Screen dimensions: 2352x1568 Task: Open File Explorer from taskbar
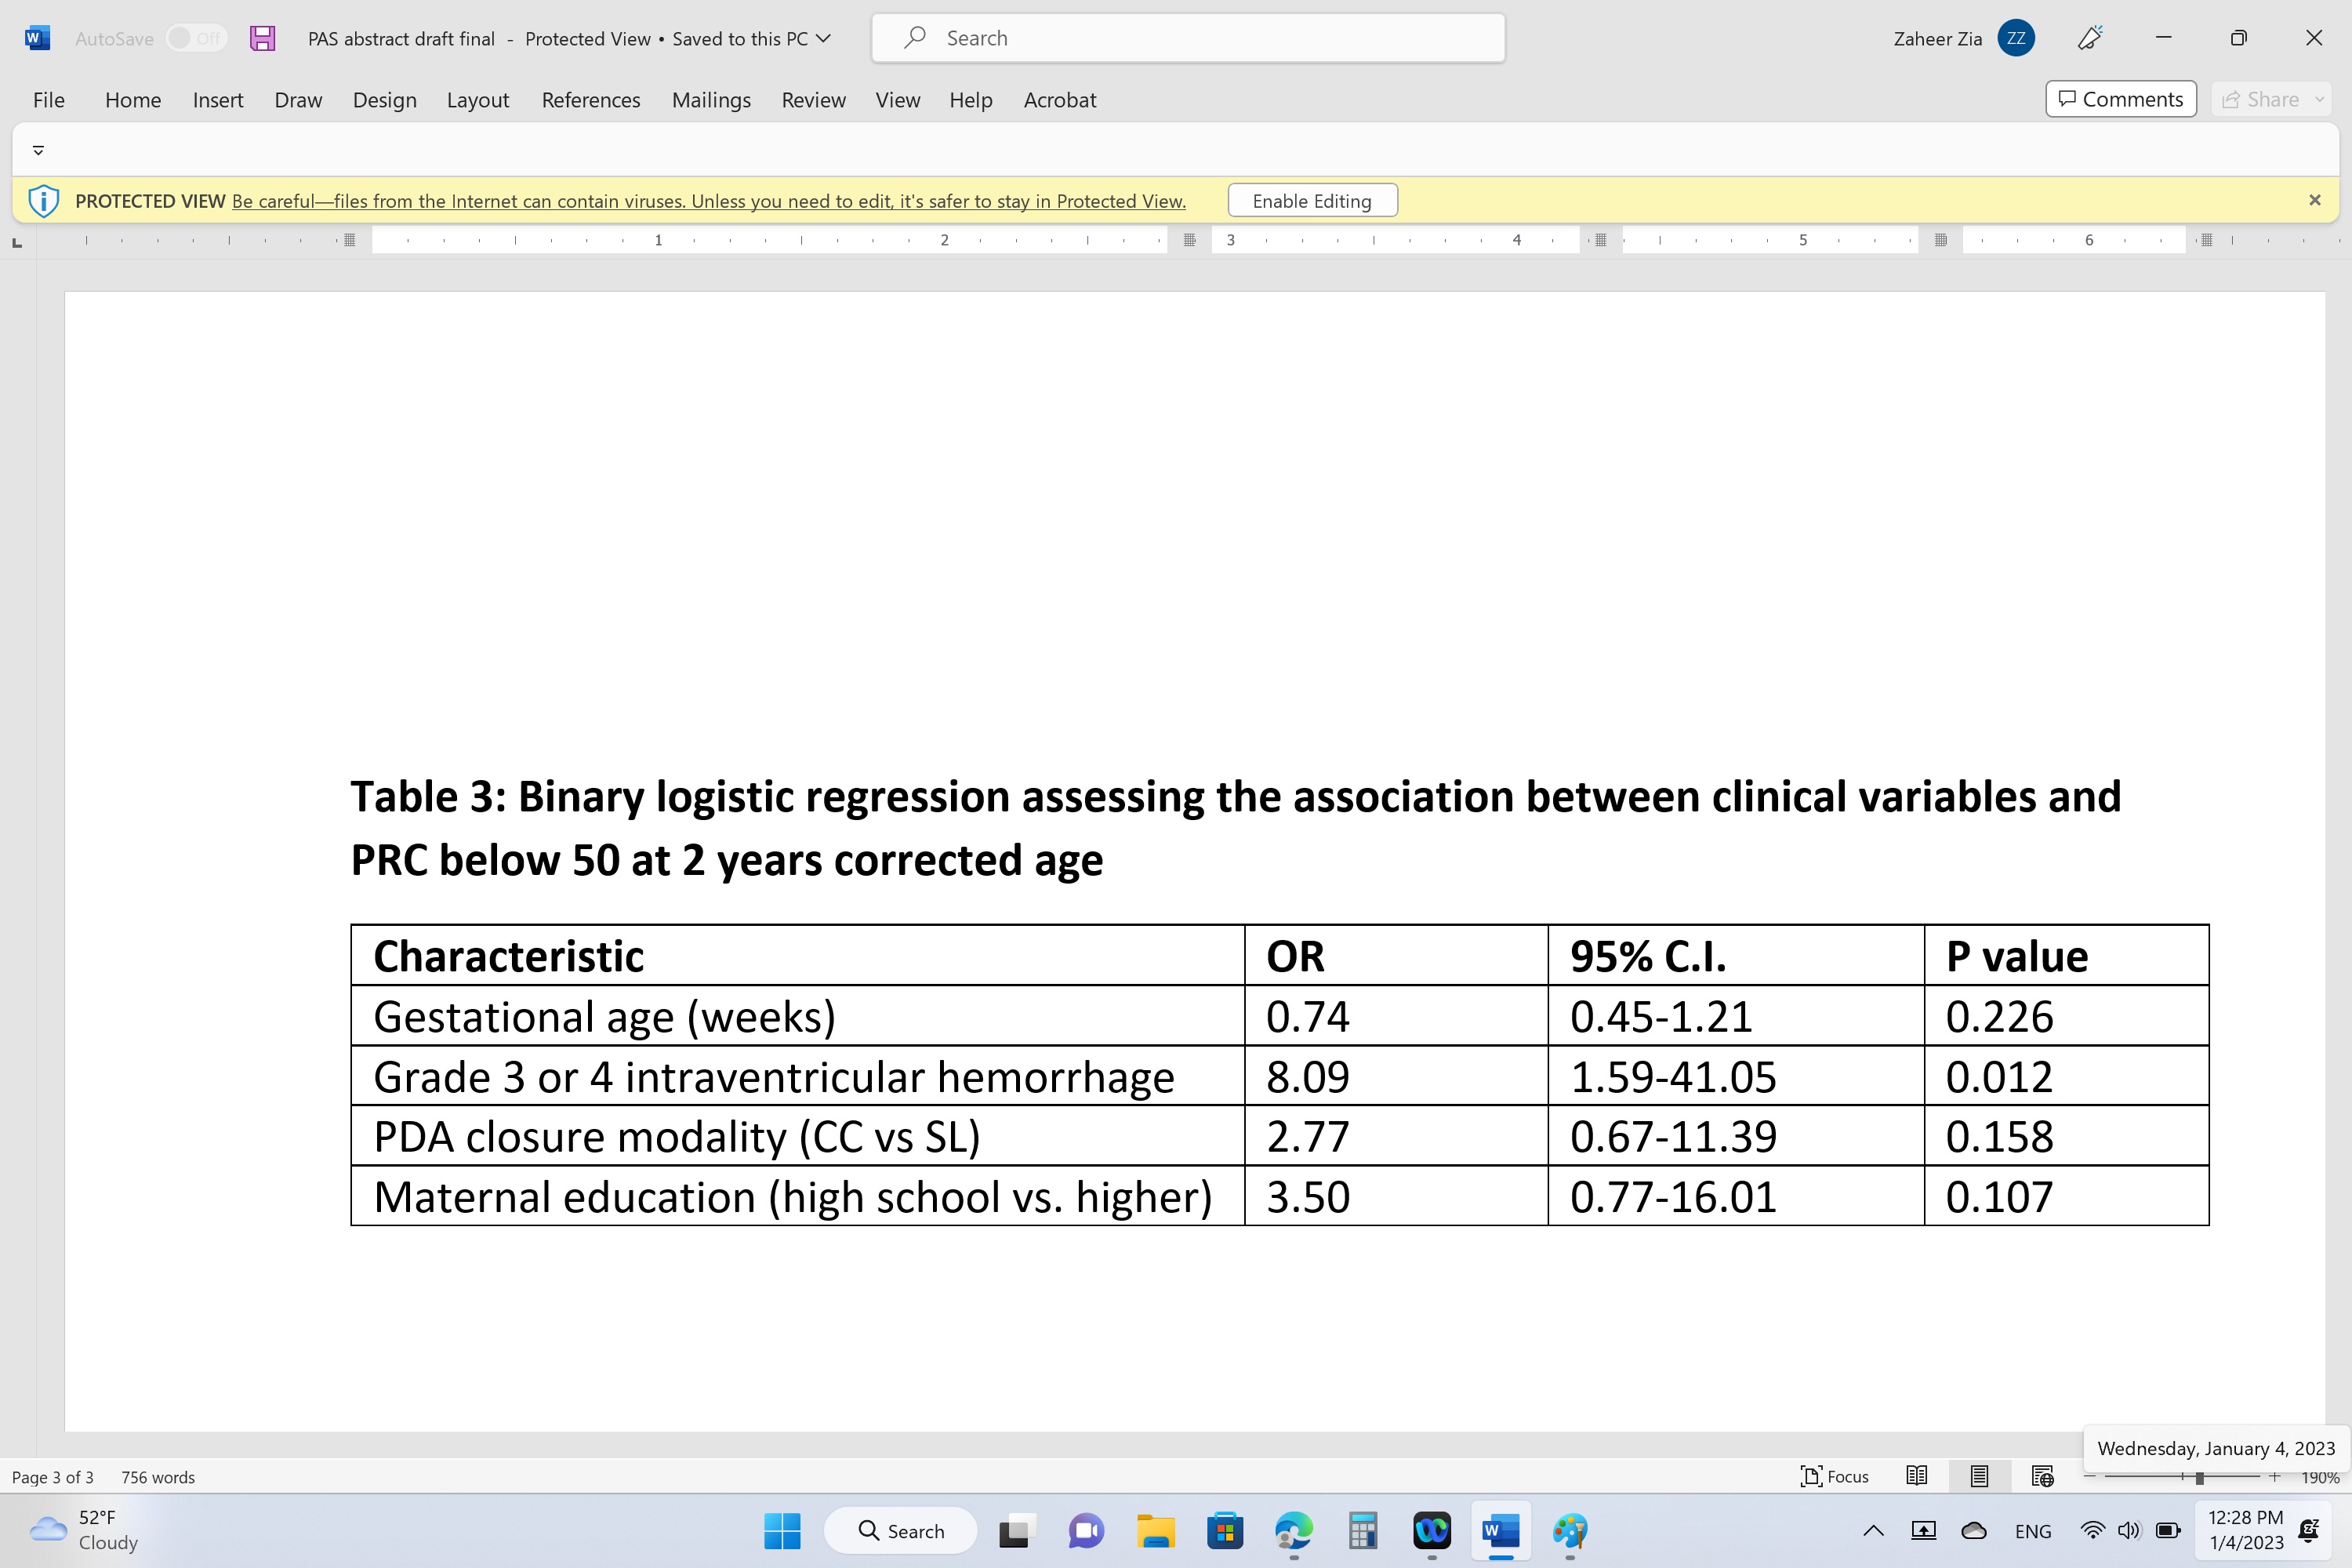(x=1155, y=1531)
